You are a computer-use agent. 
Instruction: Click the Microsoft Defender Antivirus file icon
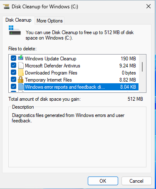pyautogui.click(x=21, y=65)
